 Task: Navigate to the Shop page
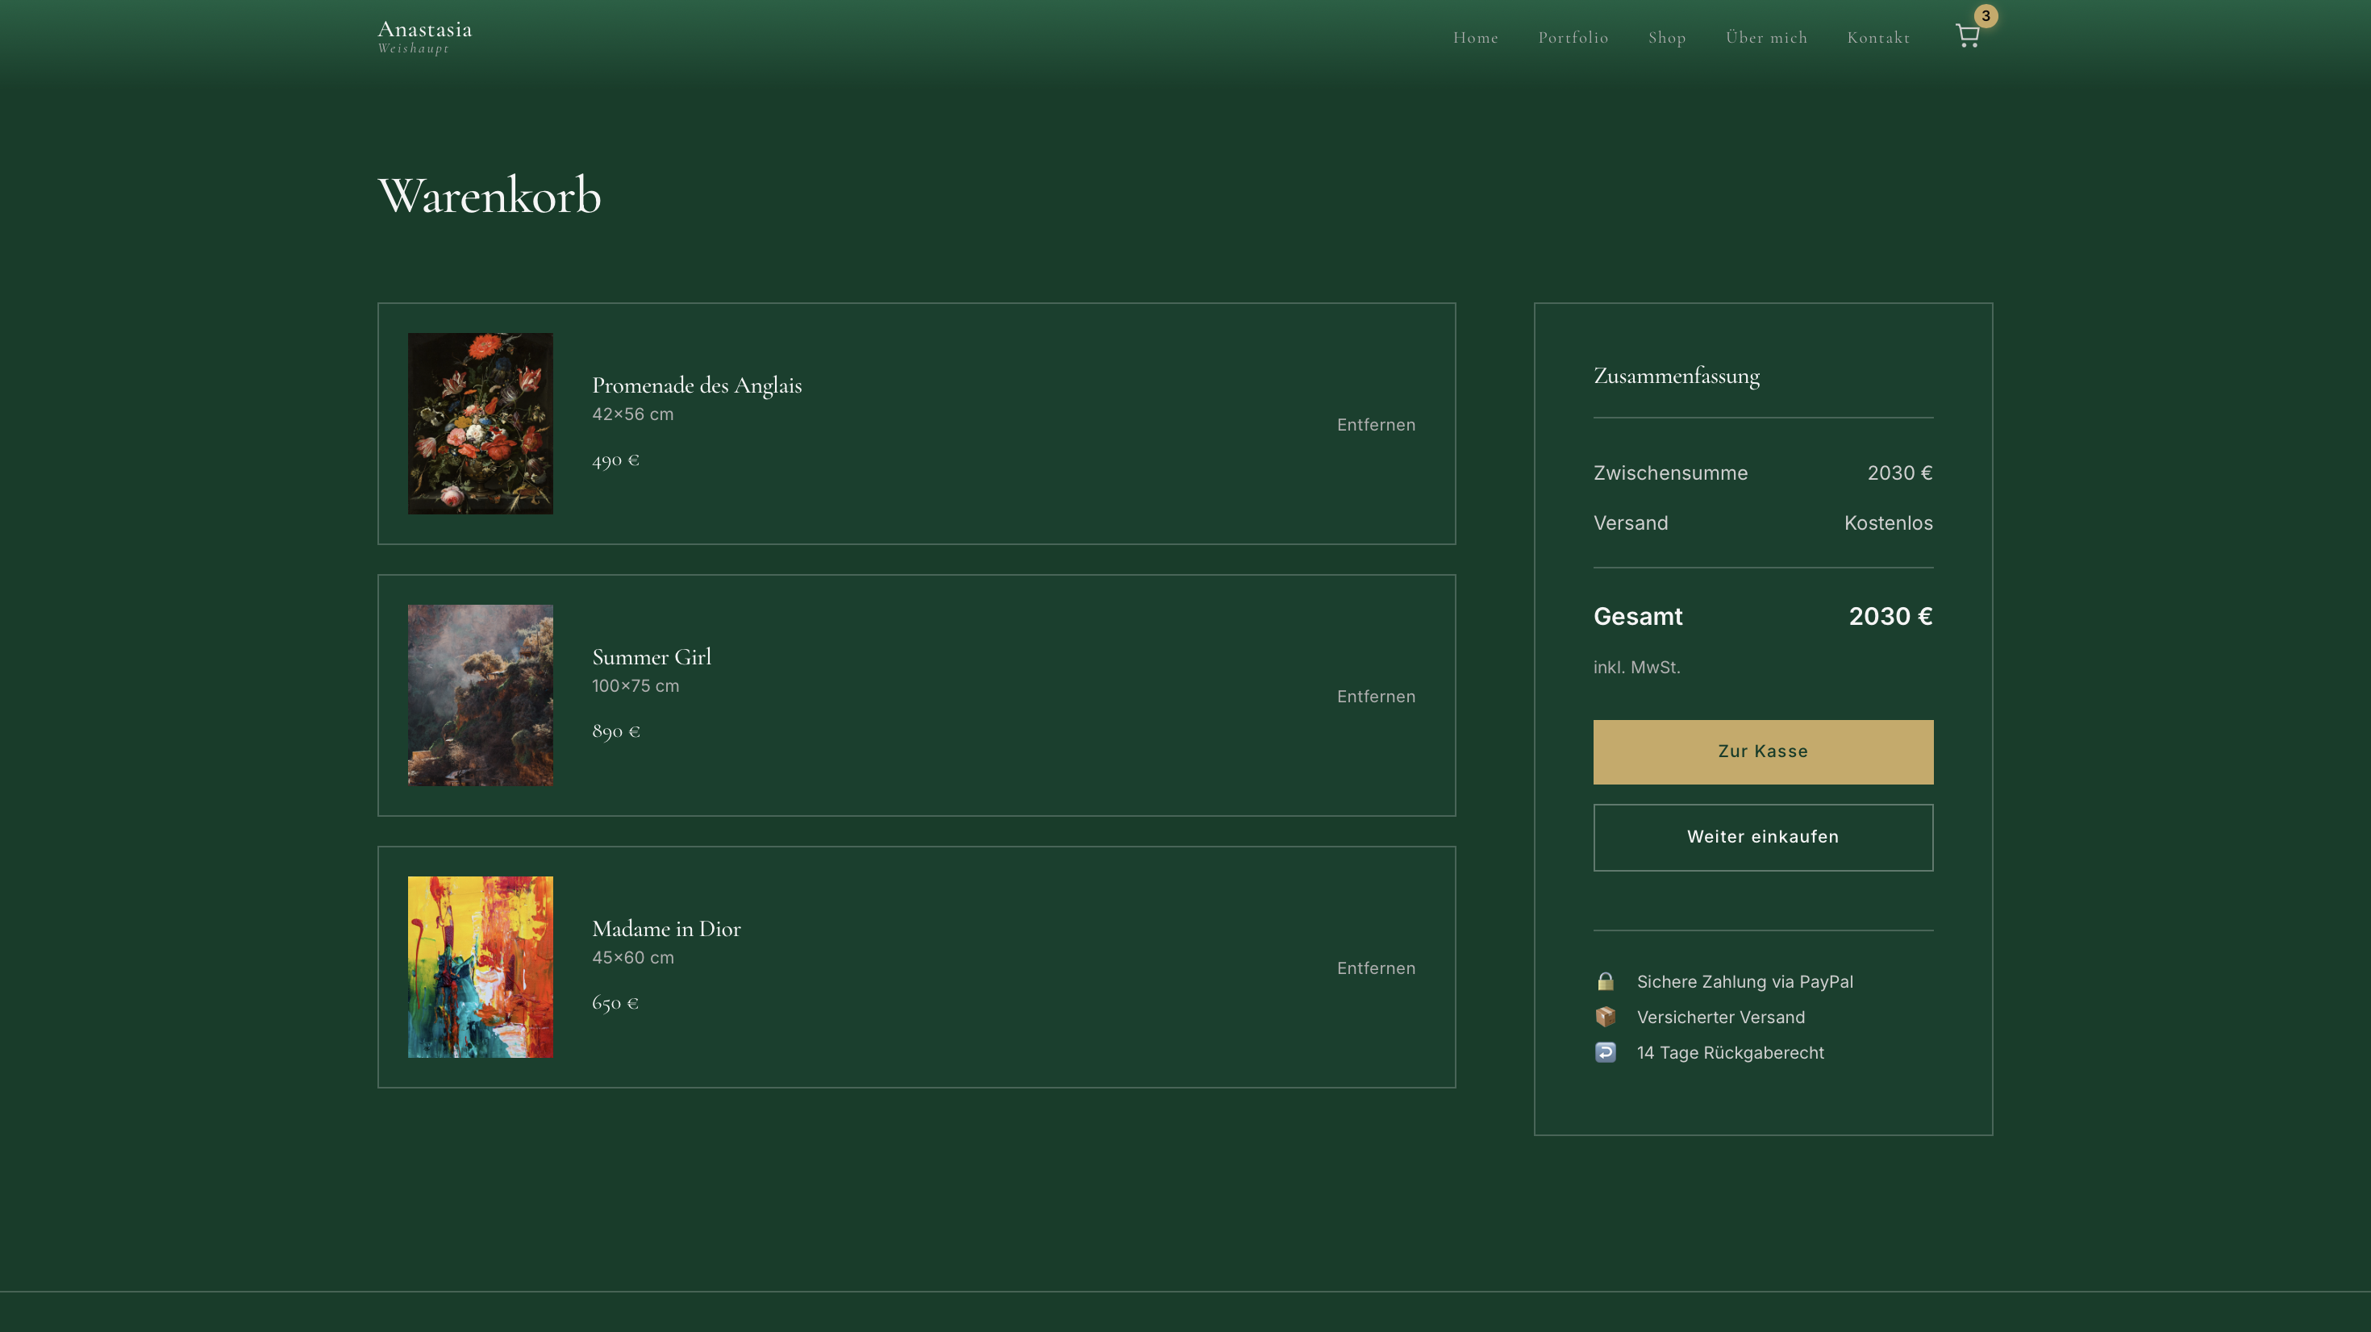pos(1666,38)
